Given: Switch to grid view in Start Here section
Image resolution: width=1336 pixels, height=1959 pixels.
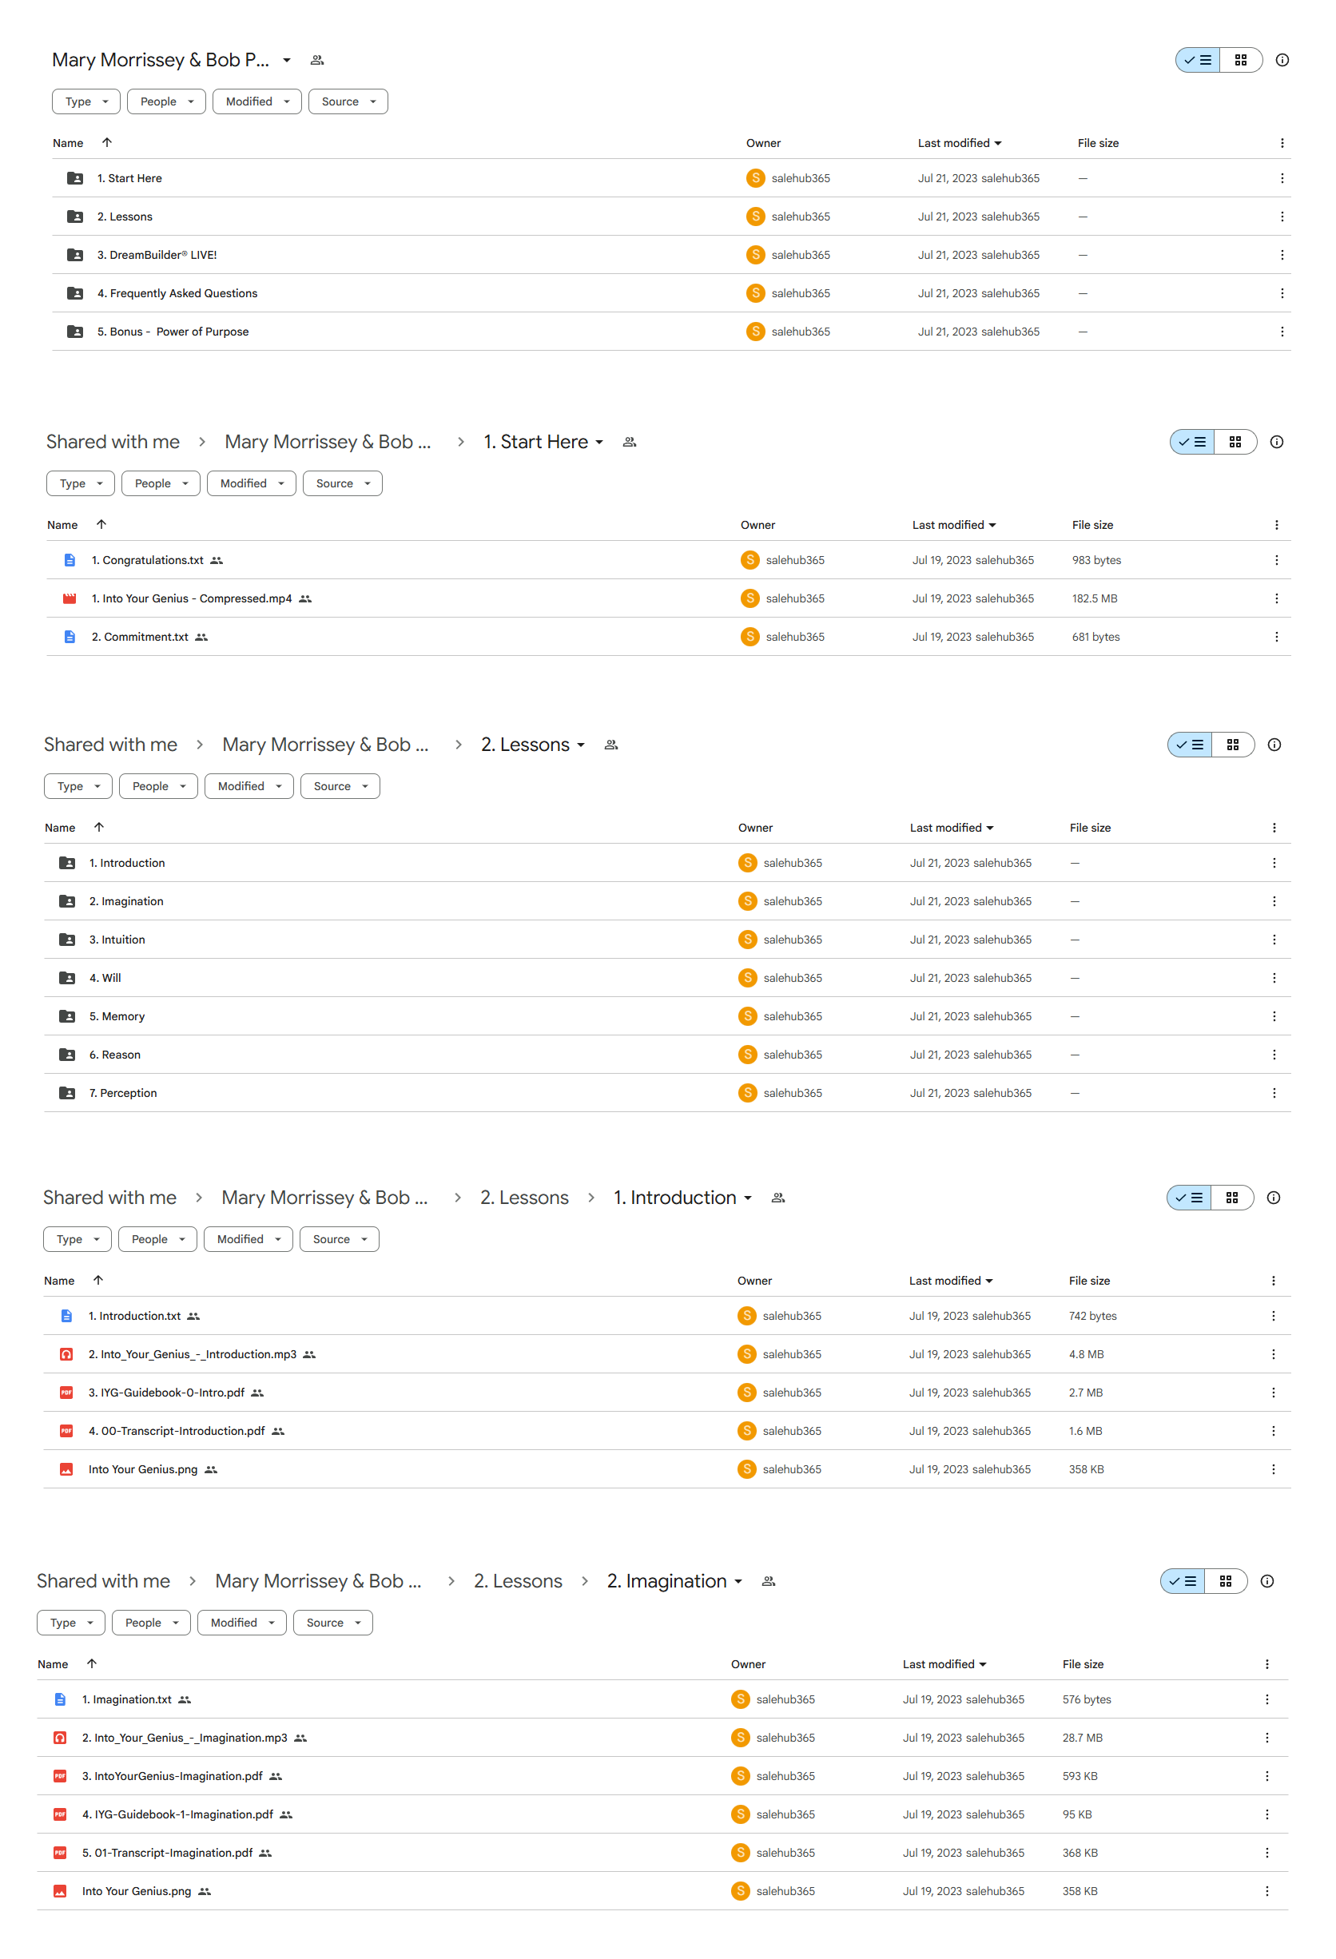Looking at the screenshot, I should tap(1235, 442).
